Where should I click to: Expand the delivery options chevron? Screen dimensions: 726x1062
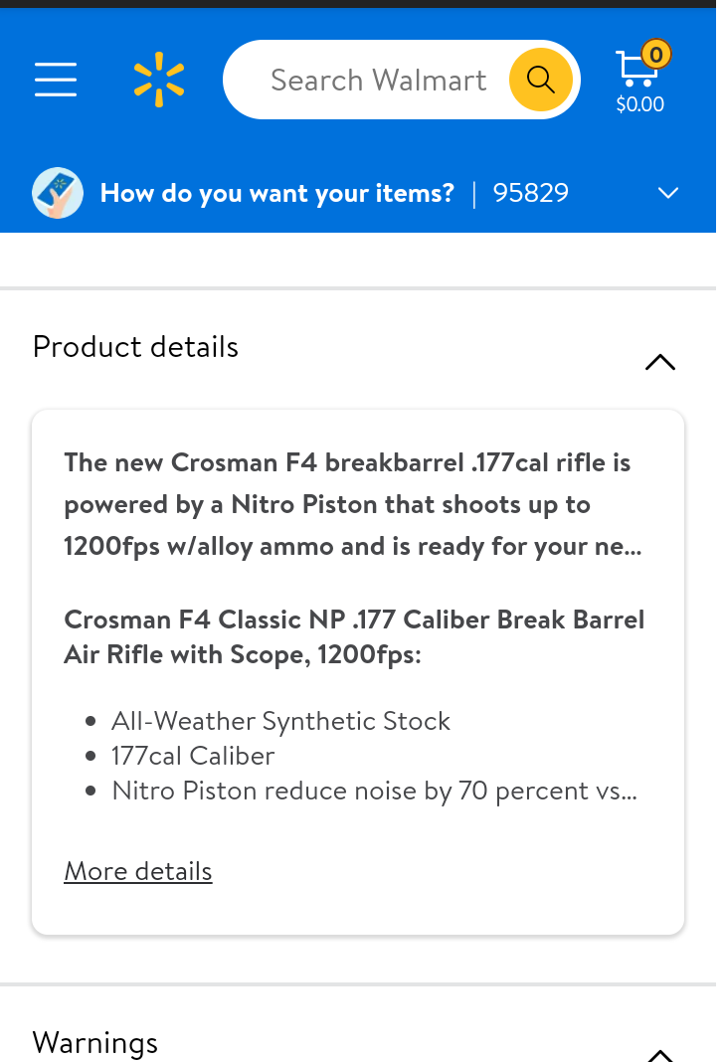[667, 193]
